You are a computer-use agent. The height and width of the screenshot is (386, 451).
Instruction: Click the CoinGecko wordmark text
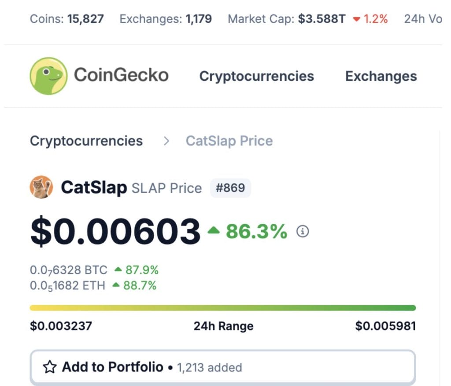tap(122, 75)
